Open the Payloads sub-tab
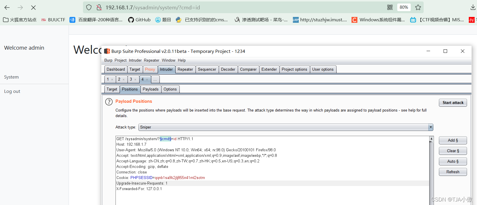 pyautogui.click(x=150, y=89)
